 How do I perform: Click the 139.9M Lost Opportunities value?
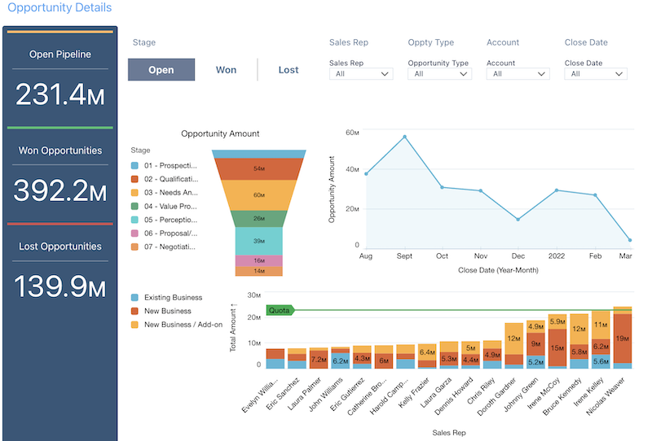(59, 287)
